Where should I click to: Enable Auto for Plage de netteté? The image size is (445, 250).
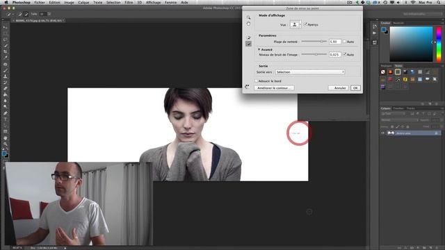[x=345, y=42]
